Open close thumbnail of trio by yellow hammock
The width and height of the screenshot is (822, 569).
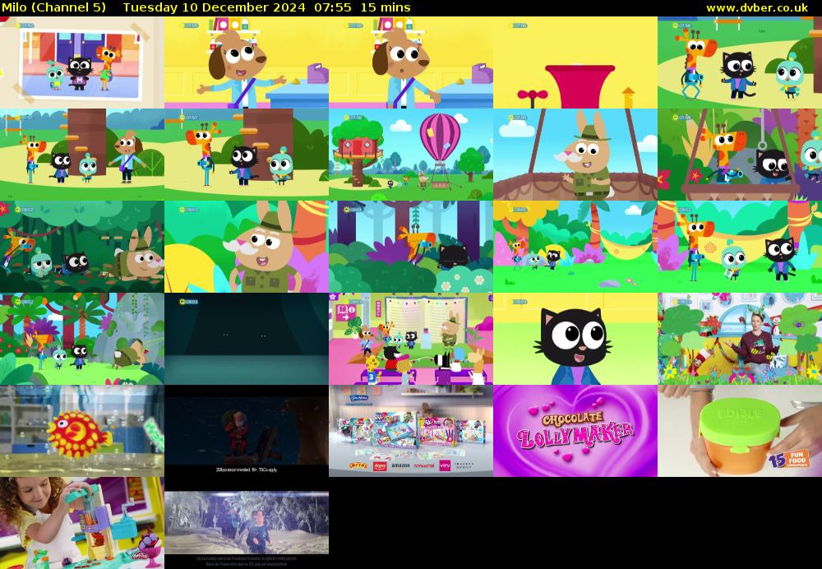740,247
